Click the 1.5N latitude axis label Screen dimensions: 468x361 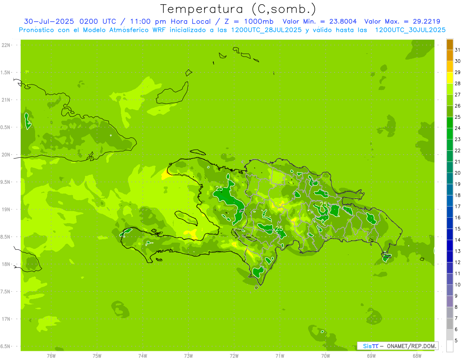tap(6, 72)
